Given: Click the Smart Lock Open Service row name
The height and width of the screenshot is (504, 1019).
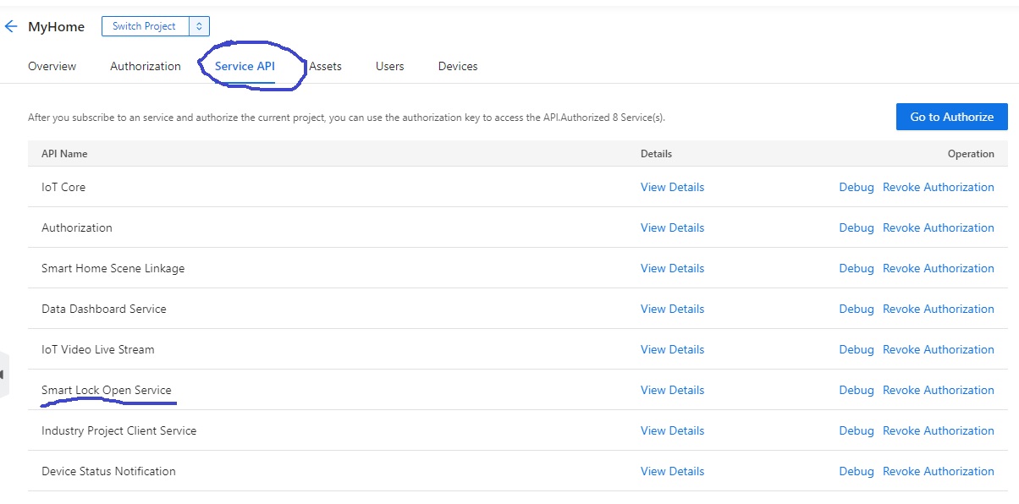Looking at the screenshot, I should (107, 390).
